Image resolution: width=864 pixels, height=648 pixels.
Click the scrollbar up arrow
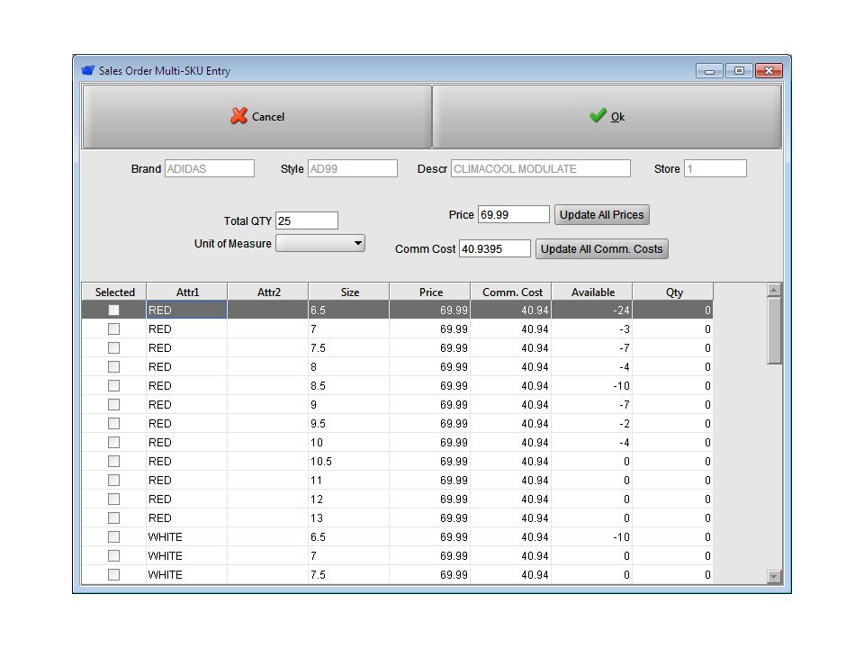(x=774, y=290)
